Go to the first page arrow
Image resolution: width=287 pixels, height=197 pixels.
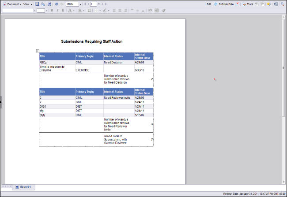(84, 4)
